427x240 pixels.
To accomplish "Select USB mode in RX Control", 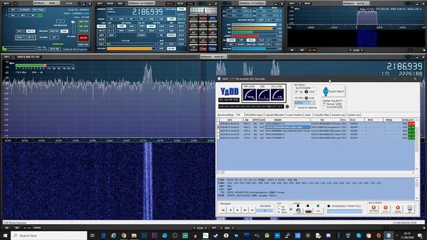I will click(171, 19).
